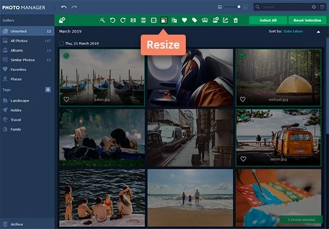This screenshot has height=229, width=329.
Task: Click the add photos icon in green toolbar
Action: [62, 20]
